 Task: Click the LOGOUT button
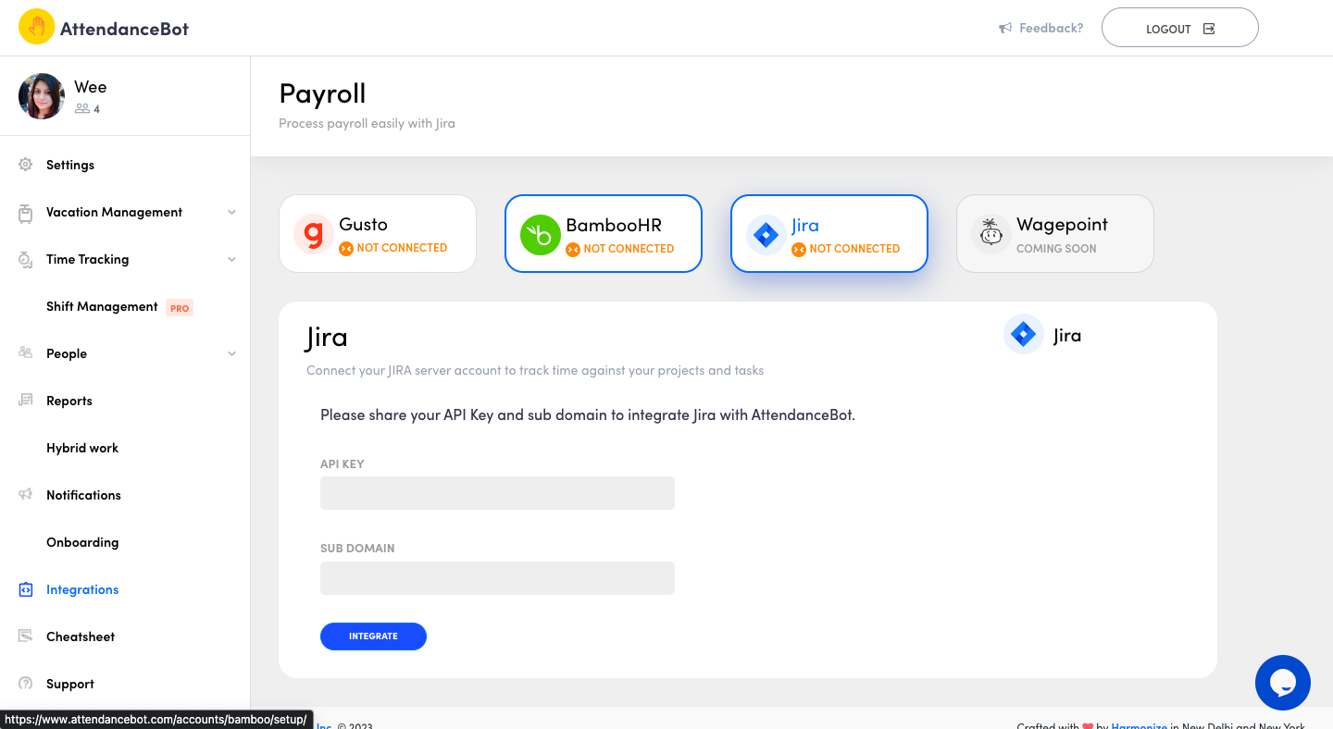click(x=1180, y=28)
